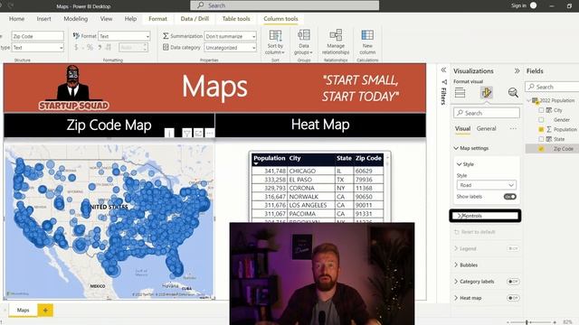This screenshot has width=579, height=325.
Task: Collapse the Map settings section
Action: (456, 148)
